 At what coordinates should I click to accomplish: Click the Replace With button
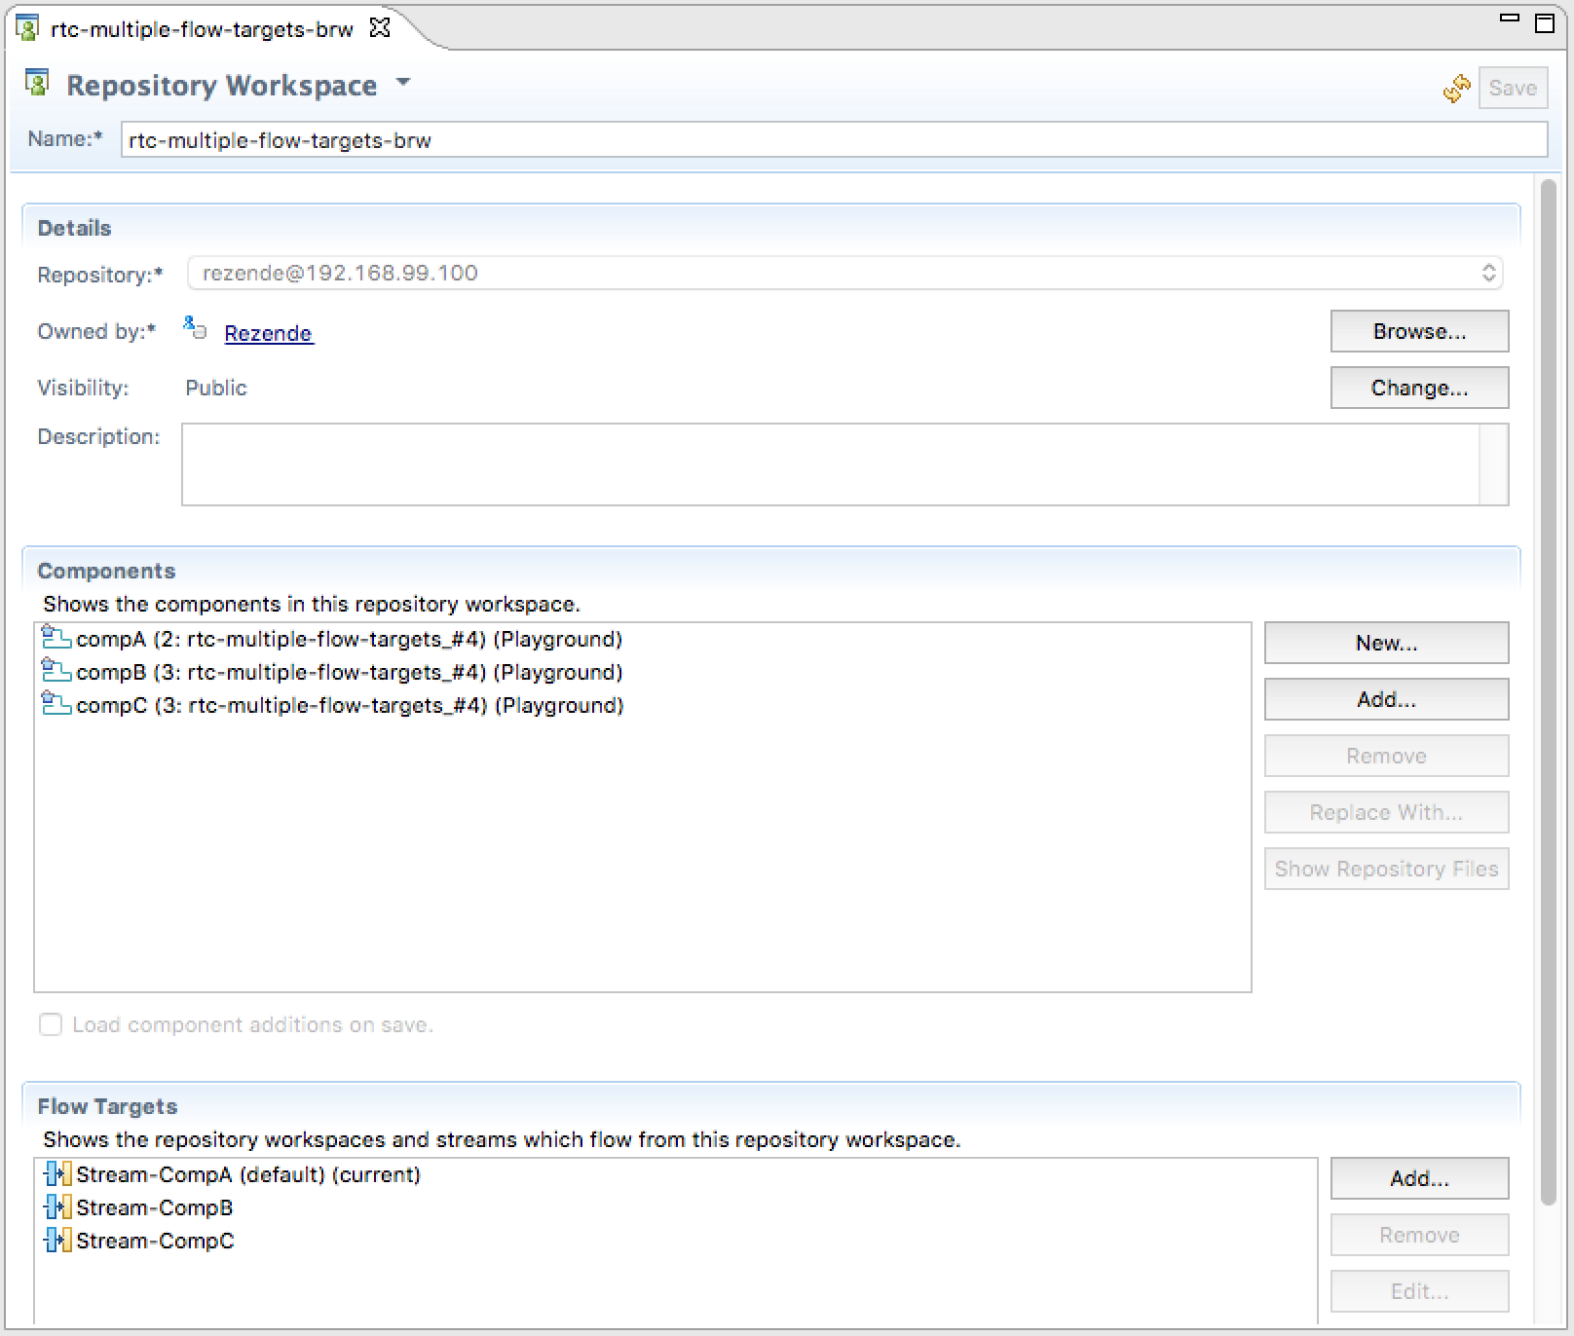pyautogui.click(x=1386, y=812)
